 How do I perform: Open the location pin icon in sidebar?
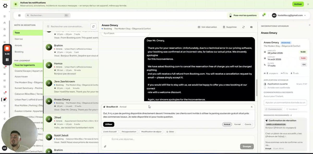(x=4, y=119)
